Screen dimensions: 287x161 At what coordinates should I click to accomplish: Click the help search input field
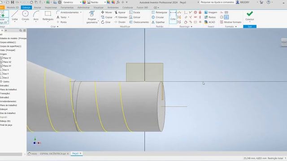(x=217, y=2)
